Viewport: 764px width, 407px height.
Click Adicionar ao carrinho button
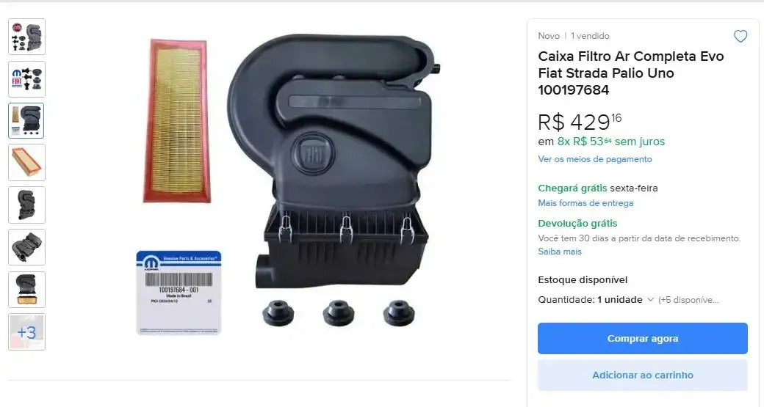point(642,375)
